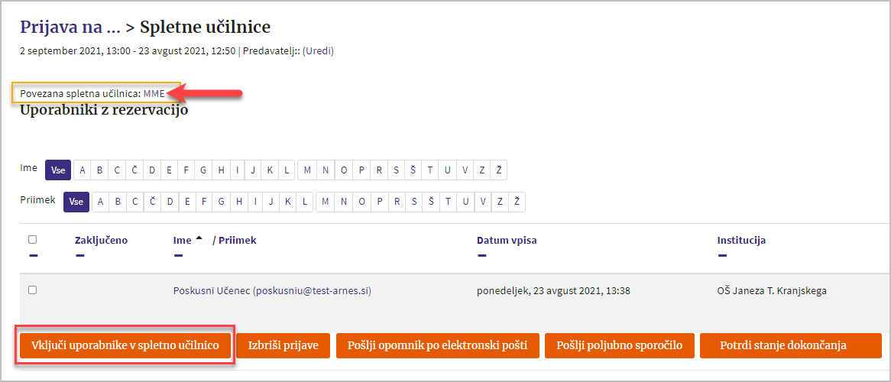Click the Izbriši prijave button
The width and height of the screenshot is (891, 382).
tap(283, 345)
